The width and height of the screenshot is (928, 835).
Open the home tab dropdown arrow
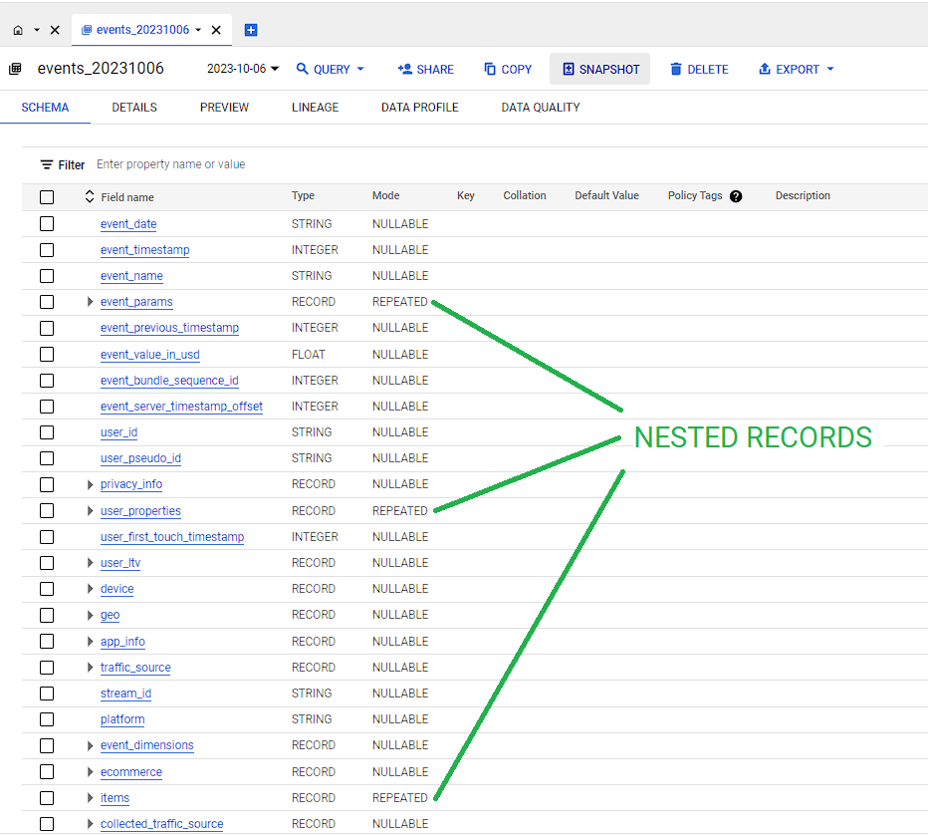coord(37,30)
